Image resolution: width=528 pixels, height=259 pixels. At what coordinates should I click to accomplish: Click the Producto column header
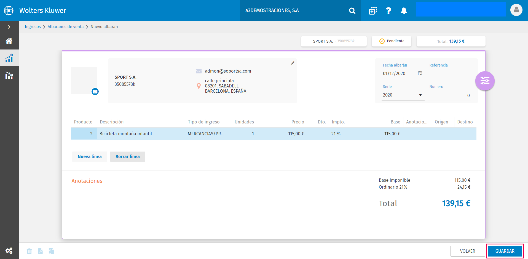pyautogui.click(x=83, y=122)
